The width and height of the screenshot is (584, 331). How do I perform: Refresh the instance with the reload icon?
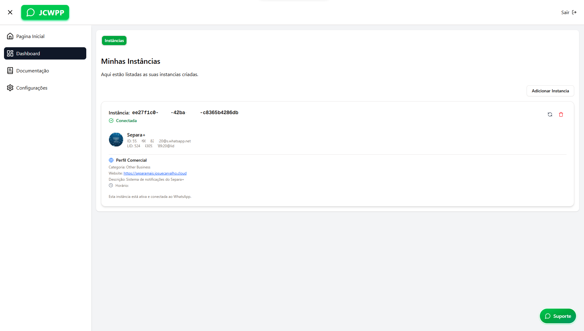coord(550,114)
